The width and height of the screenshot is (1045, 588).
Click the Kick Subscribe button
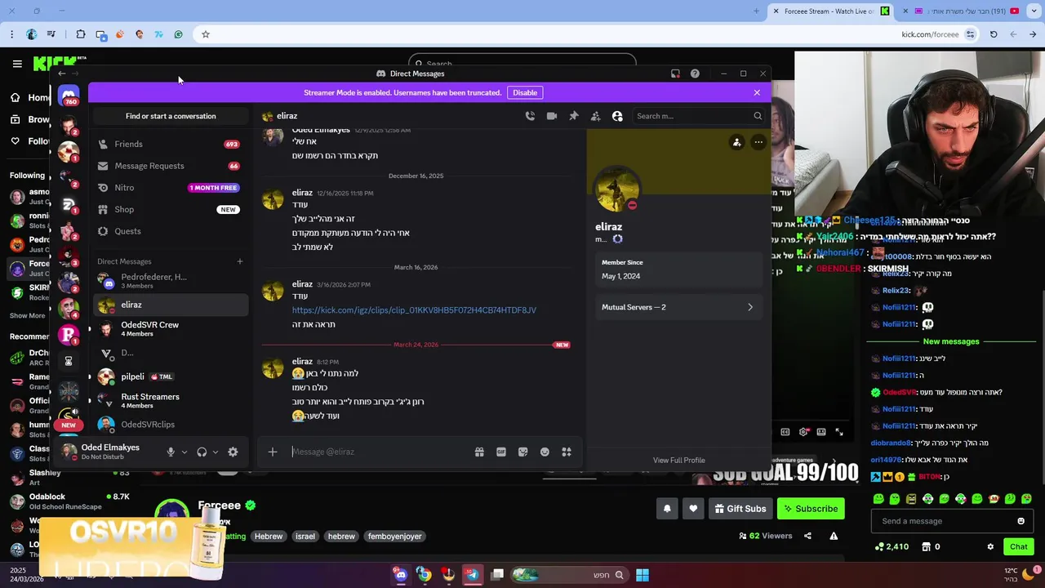811,509
